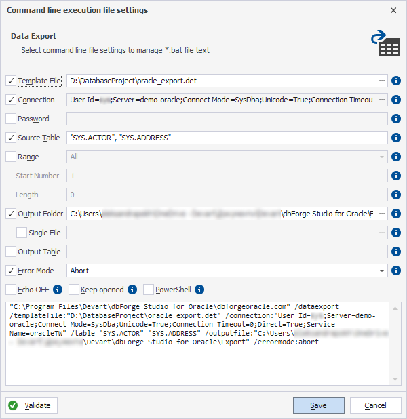The height and width of the screenshot is (419, 407).
Task: Click into the Password input field
Action: (227, 119)
